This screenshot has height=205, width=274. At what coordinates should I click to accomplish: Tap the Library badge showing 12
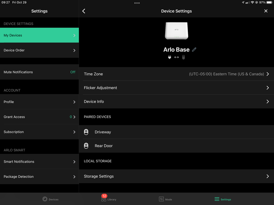tap(104, 196)
